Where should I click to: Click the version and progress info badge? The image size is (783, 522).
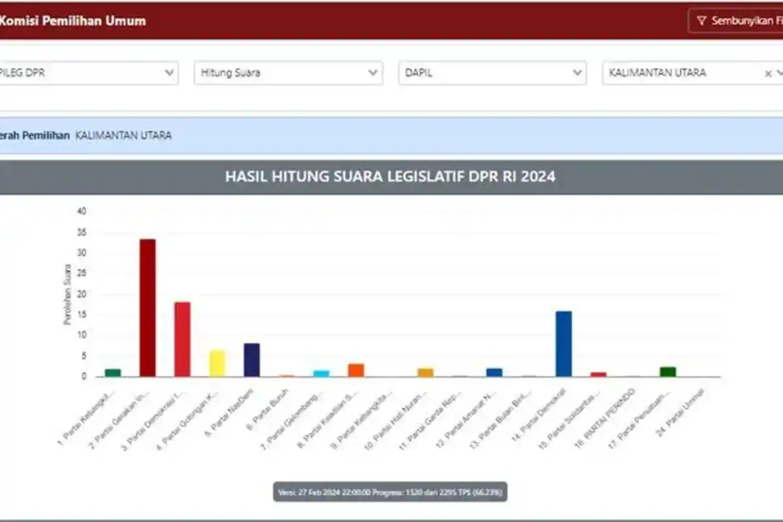(391, 493)
